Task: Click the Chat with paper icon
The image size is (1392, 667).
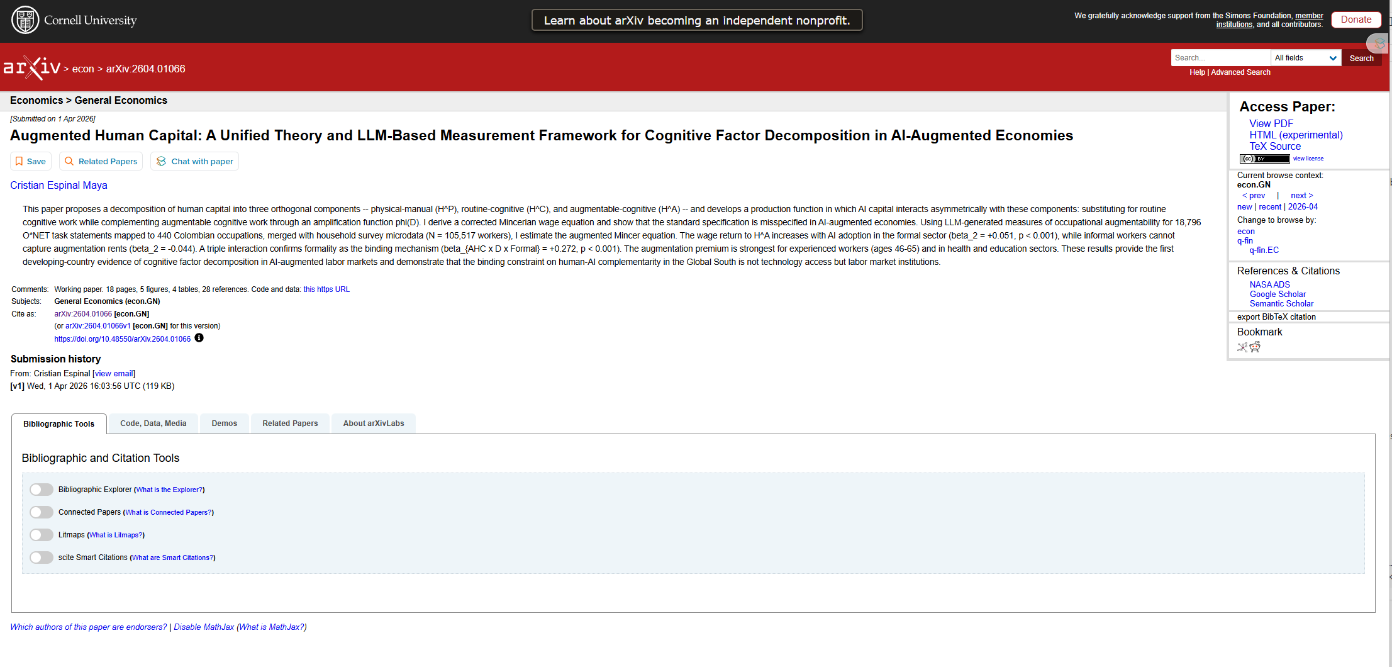Action: [x=161, y=161]
